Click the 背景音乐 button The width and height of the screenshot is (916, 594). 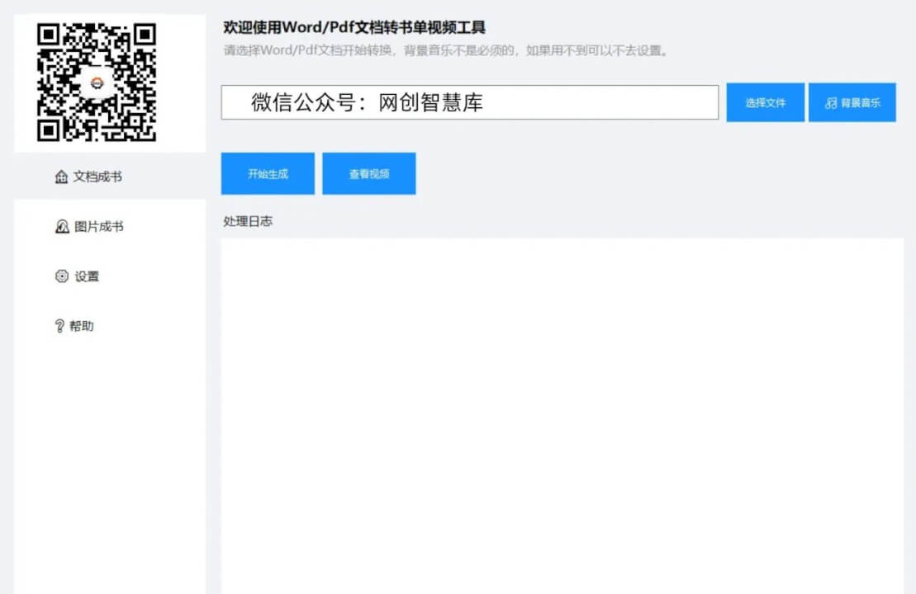(x=852, y=102)
